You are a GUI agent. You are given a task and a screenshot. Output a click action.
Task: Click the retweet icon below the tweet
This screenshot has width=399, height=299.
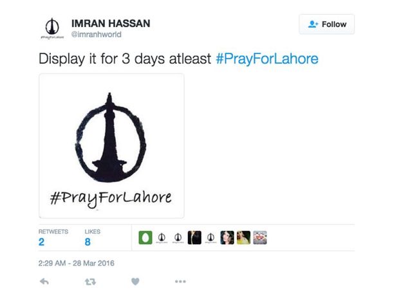(90, 282)
